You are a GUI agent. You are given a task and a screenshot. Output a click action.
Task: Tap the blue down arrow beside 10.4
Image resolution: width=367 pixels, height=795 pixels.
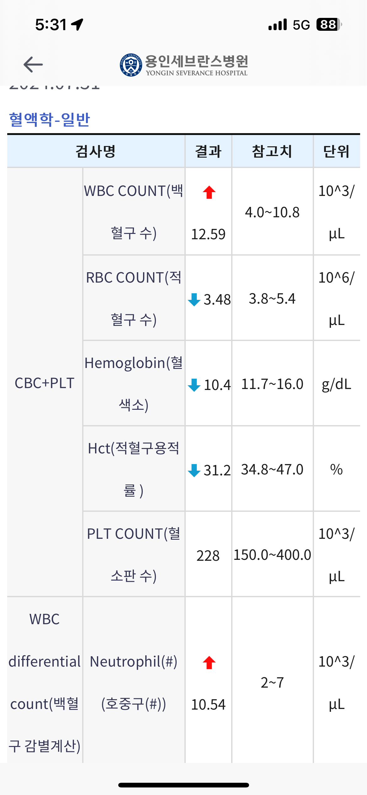click(x=194, y=385)
